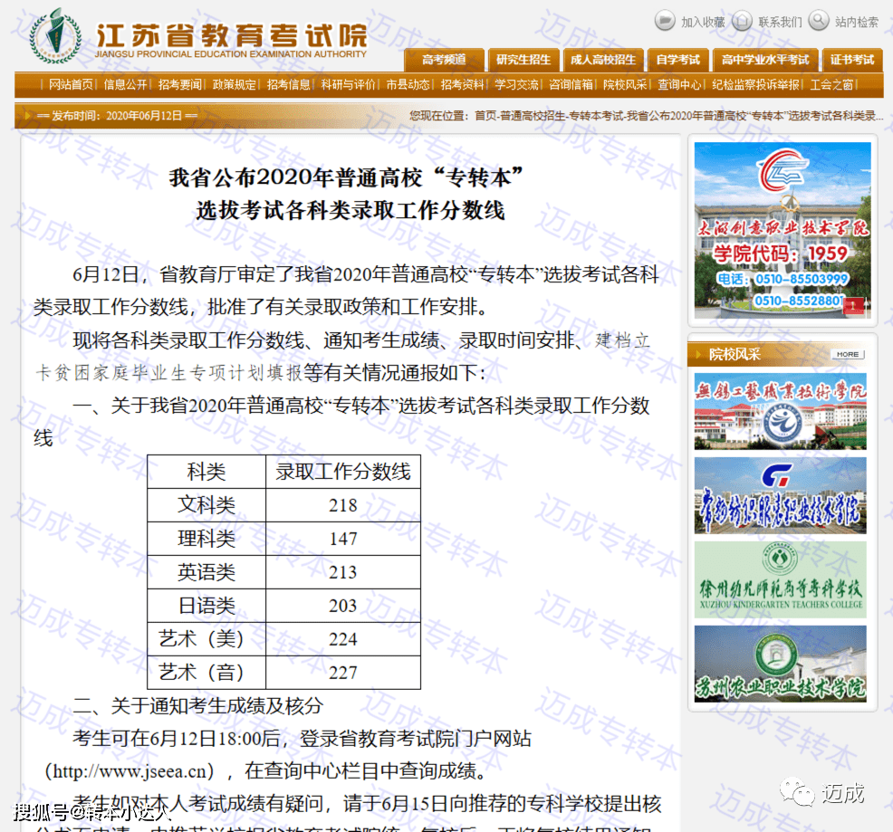The width and height of the screenshot is (893, 832).
Task: Switch to the 高考频道 tab
Action: 444,60
